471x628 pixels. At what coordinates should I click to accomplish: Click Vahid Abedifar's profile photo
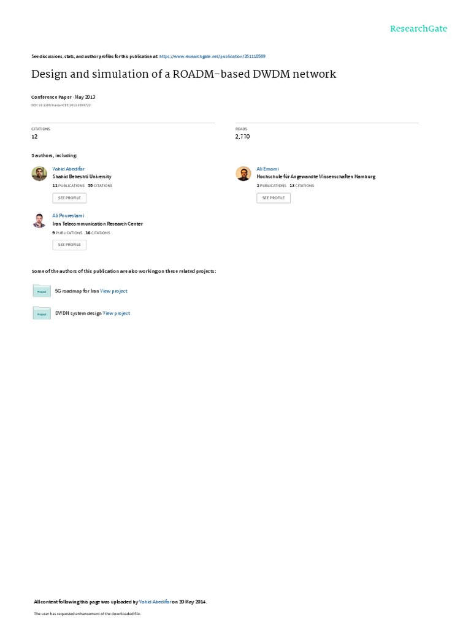pos(39,174)
